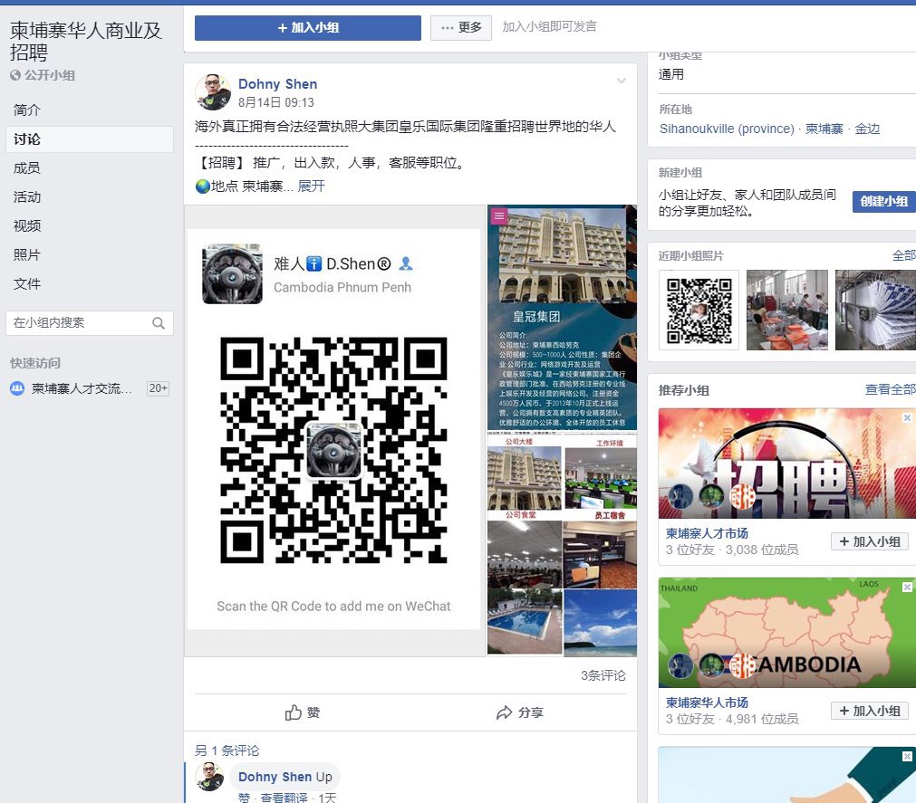916x803 pixels.
Task: Expand the post text with 展开
Action: point(312,186)
